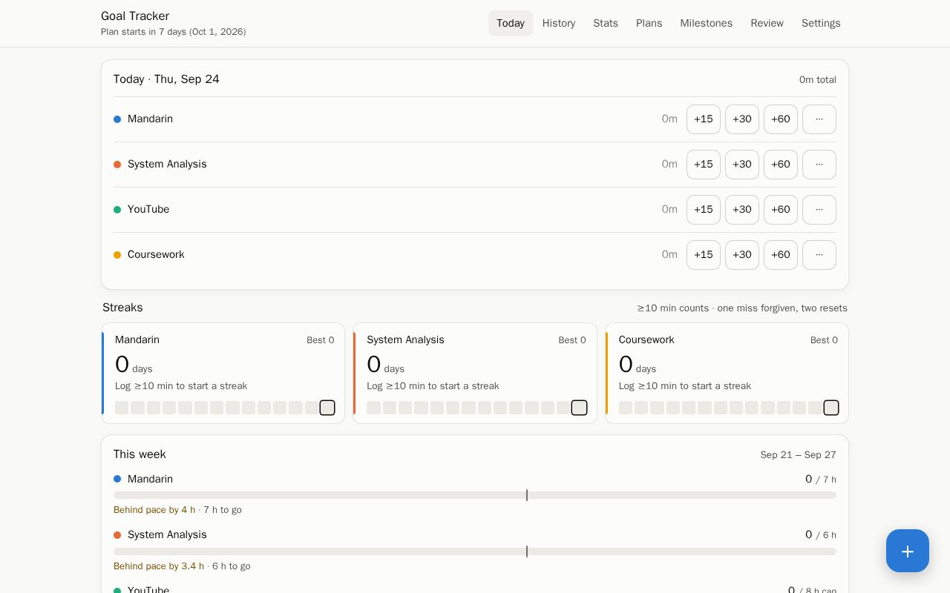
Task: Open the Settings tab
Action: click(x=821, y=23)
